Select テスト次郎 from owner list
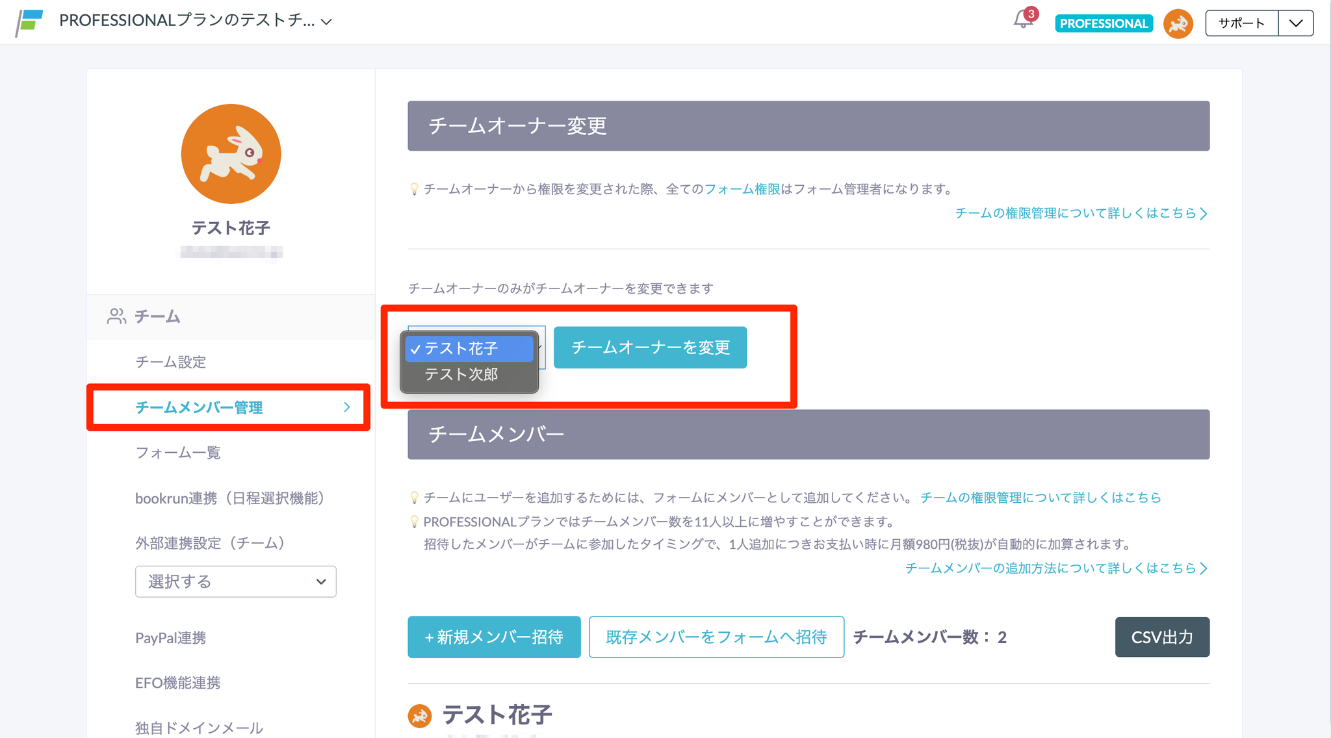Screen dimensions: 1331x738 click(x=461, y=375)
